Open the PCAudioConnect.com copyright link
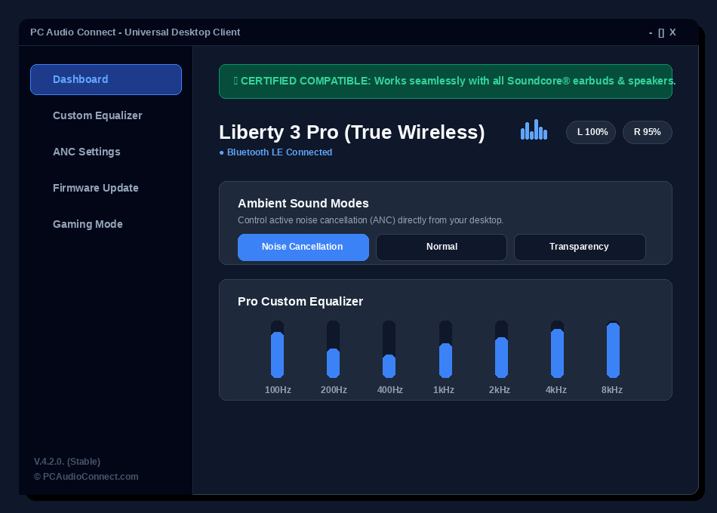Image resolution: width=717 pixels, height=513 pixels. (86, 477)
